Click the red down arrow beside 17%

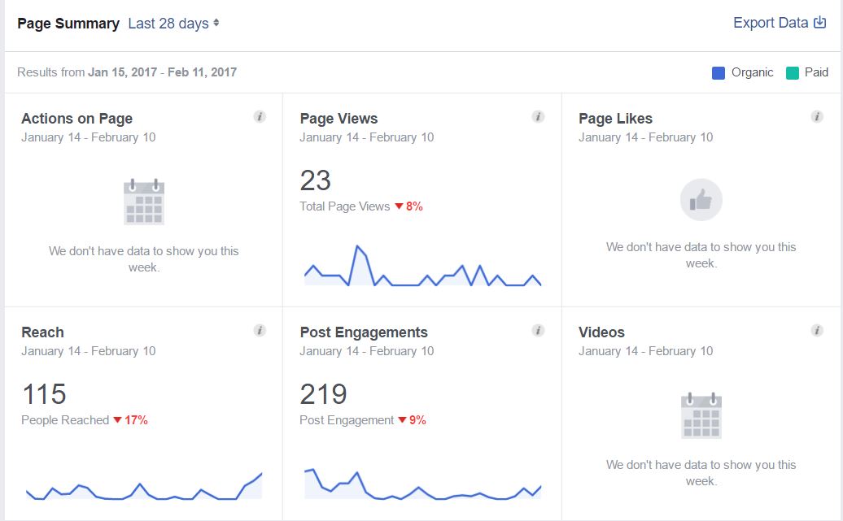(117, 420)
